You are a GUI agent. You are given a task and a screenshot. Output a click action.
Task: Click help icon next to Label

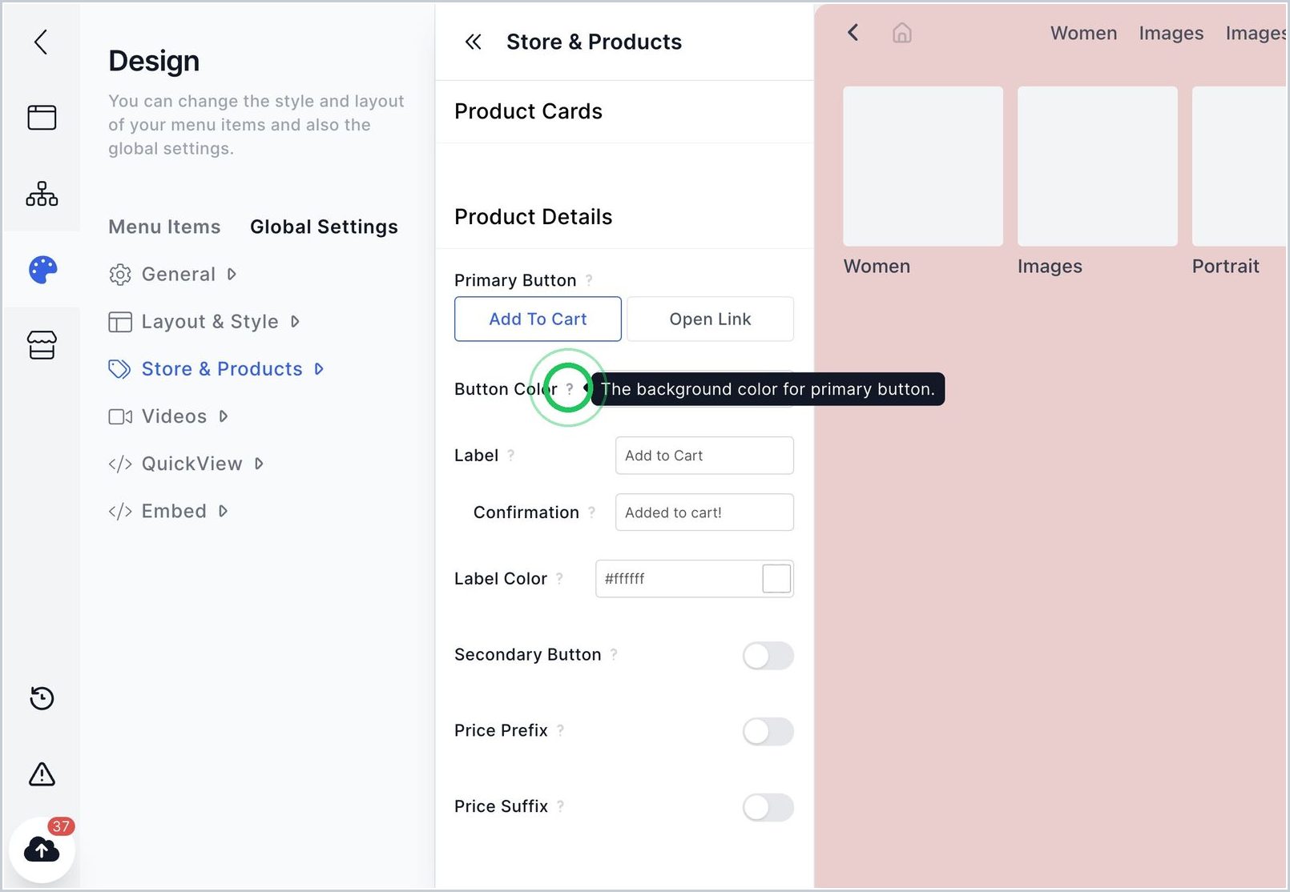pyautogui.click(x=511, y=455)
